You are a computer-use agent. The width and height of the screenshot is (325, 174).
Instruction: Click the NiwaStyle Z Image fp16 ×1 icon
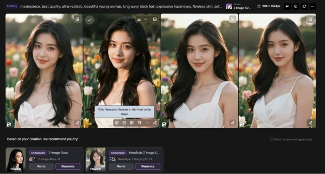pyautogui.click(x=112, y=159)
